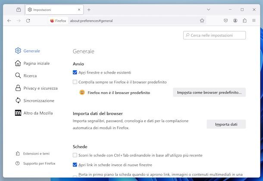
Task: Open the Pagina iniziale settings category
Action: click(32, 63)
